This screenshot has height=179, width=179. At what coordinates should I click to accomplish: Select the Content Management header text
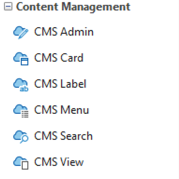coord(73,7)
